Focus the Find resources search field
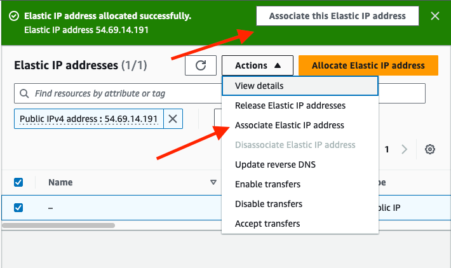This screenshot has width=451, height=268. 118,93
